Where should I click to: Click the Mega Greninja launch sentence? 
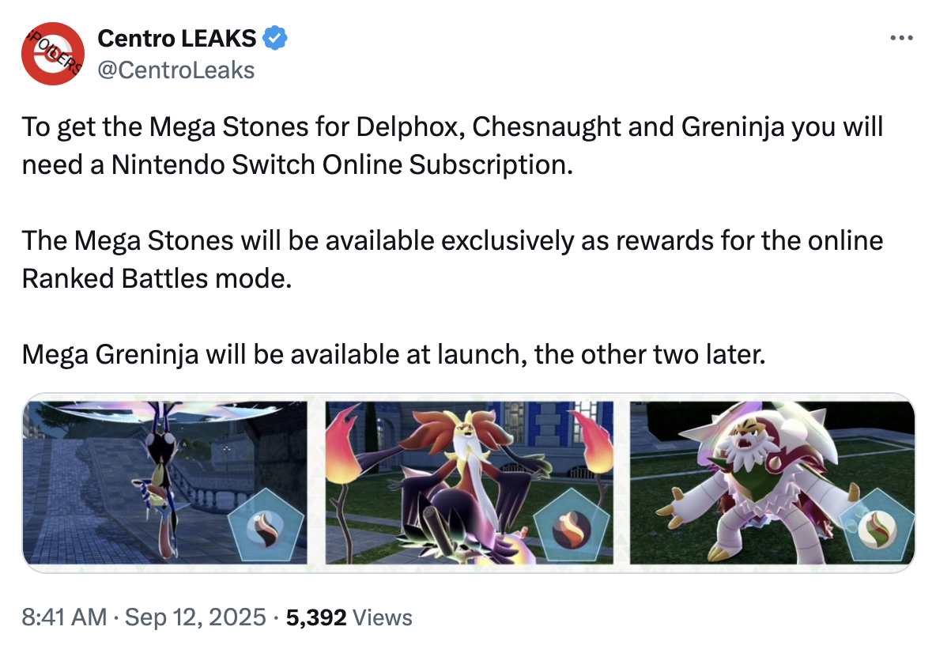click(x=394, y=354)
